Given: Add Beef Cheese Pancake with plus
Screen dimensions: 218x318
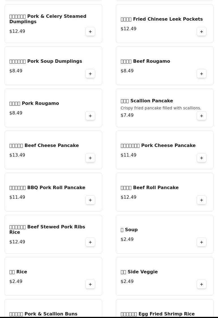Looking at the screenshot, I should [x=90, y=158].
